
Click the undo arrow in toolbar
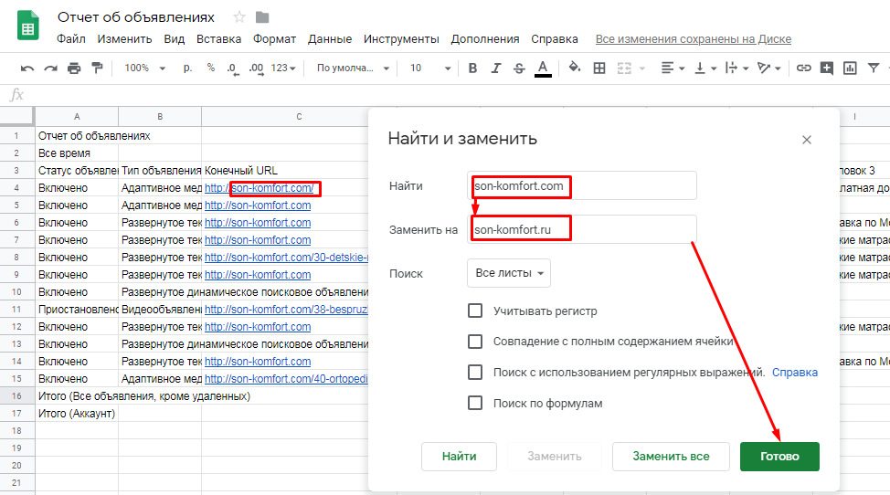point(27,68)
